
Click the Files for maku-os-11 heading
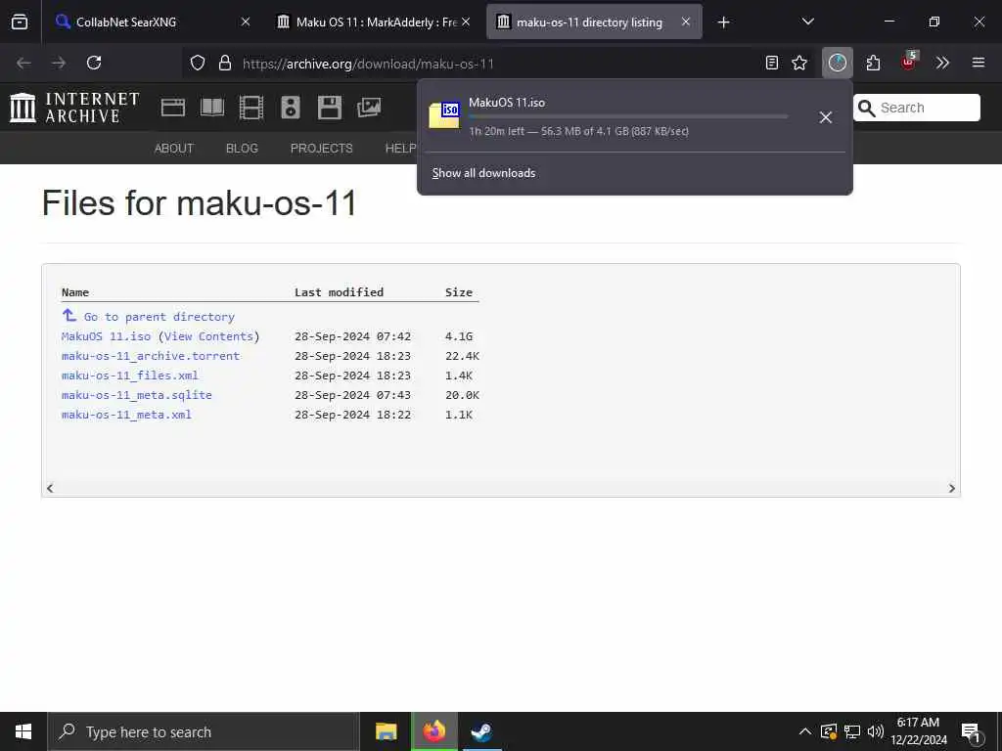pyautogui.click(x=199, y=203)
